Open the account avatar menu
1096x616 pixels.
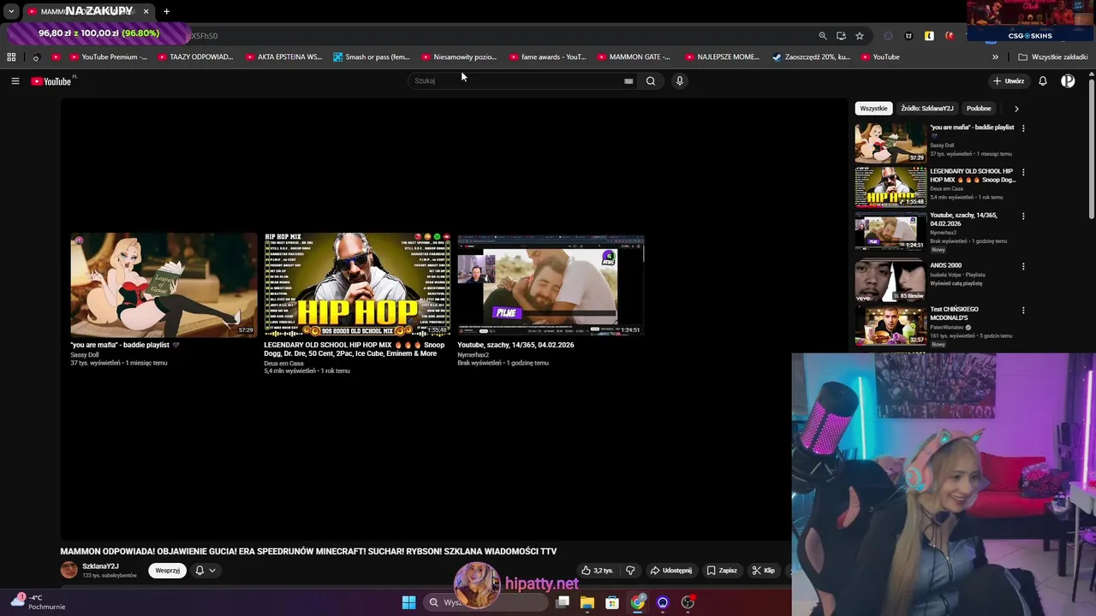tap(1067, 81)
